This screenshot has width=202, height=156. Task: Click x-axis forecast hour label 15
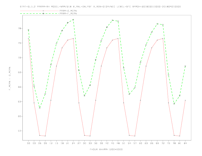pyautogui.click(x=56, y=143)
